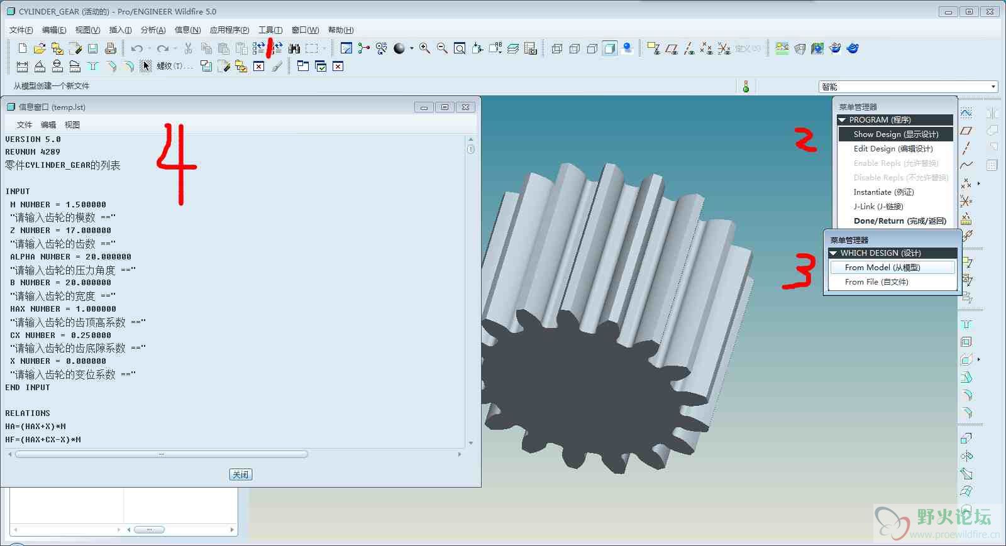Open the 文件(F) menu
The width and height of the screenshot is (1006, 546).
(x=21, y=30)
